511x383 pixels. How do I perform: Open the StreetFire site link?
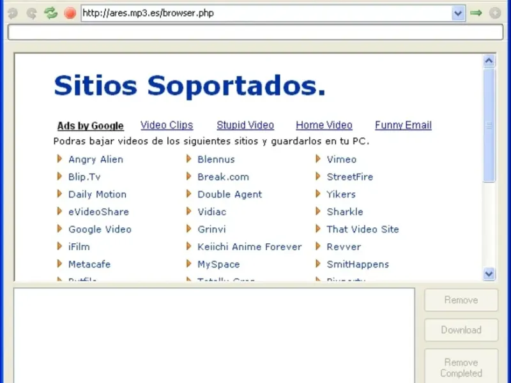pyautogui.click(x=349, y=177)
